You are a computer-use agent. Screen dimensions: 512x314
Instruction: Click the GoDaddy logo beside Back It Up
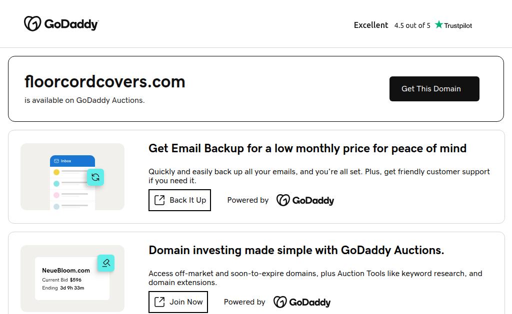pyautogui.click(x=305, y=200)
